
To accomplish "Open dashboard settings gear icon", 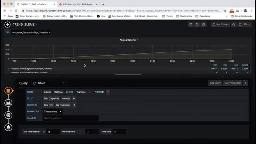I will [204, 24].
